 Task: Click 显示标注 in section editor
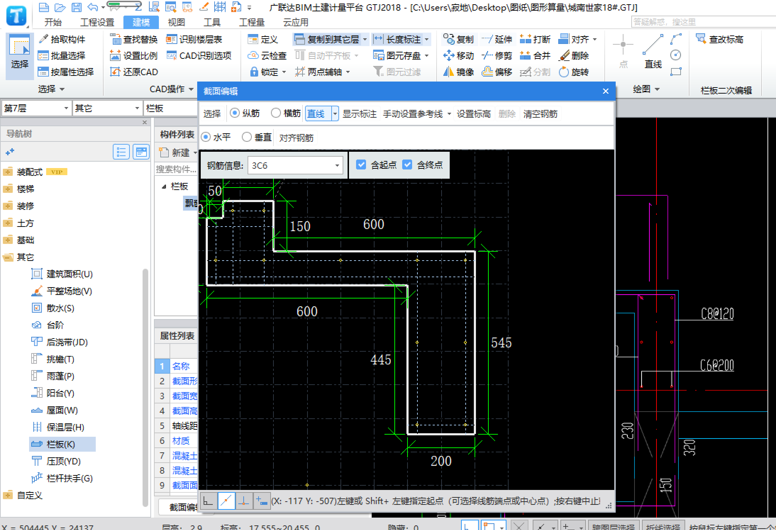pos(360,114)
